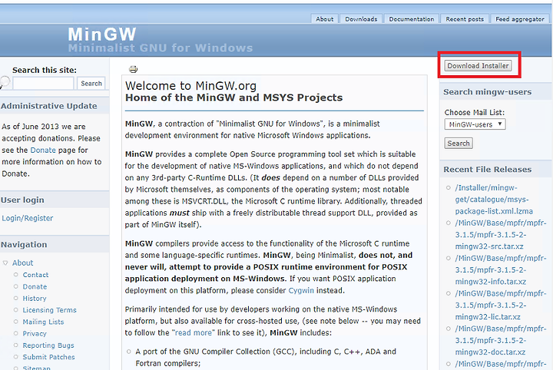The height and width of the screenshot is (370, 553).
Task: Click the magnifier icon beside search field
Action: point(5,82)
